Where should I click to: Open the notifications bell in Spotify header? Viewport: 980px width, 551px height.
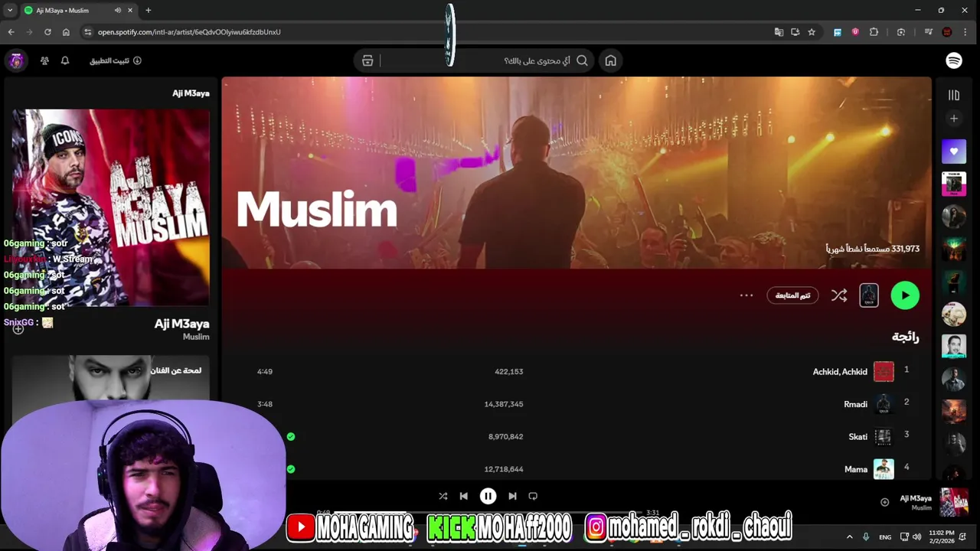point(65,60)
